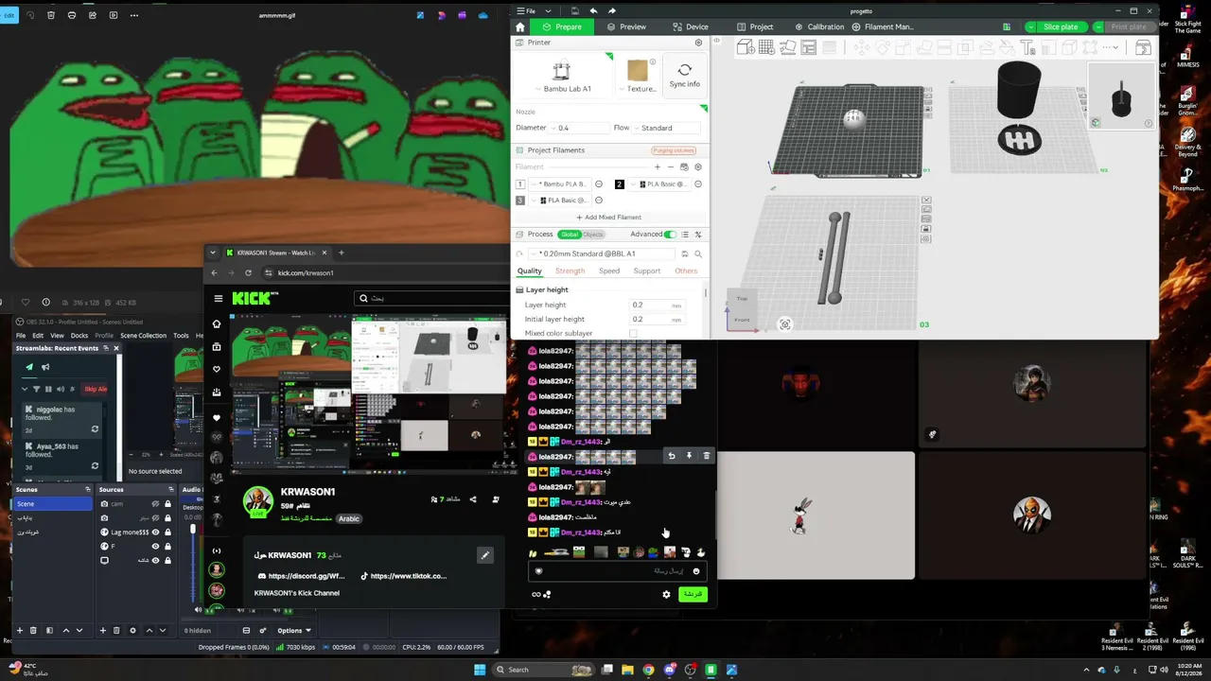Open the Calibration tab in Bambu Studio

(x=819, y=26)
